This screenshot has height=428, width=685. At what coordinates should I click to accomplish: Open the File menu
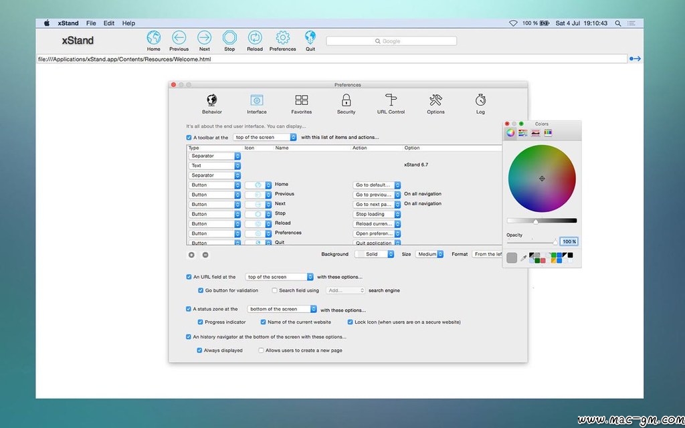click(x=91, y=23)
